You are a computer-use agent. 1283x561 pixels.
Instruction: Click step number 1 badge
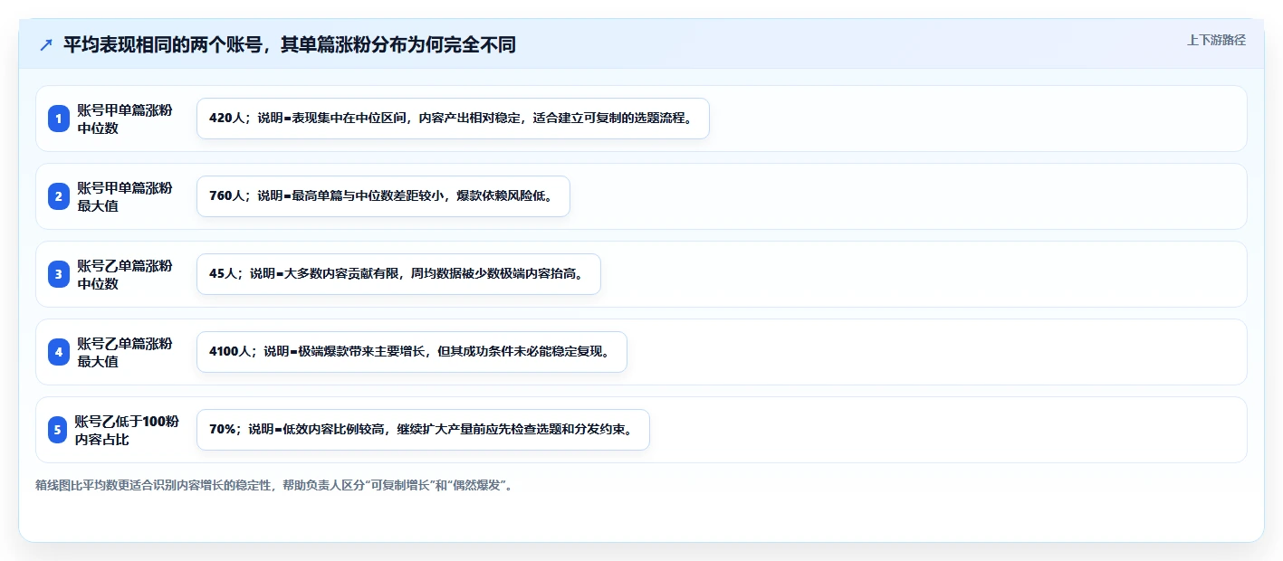point(59,119)
